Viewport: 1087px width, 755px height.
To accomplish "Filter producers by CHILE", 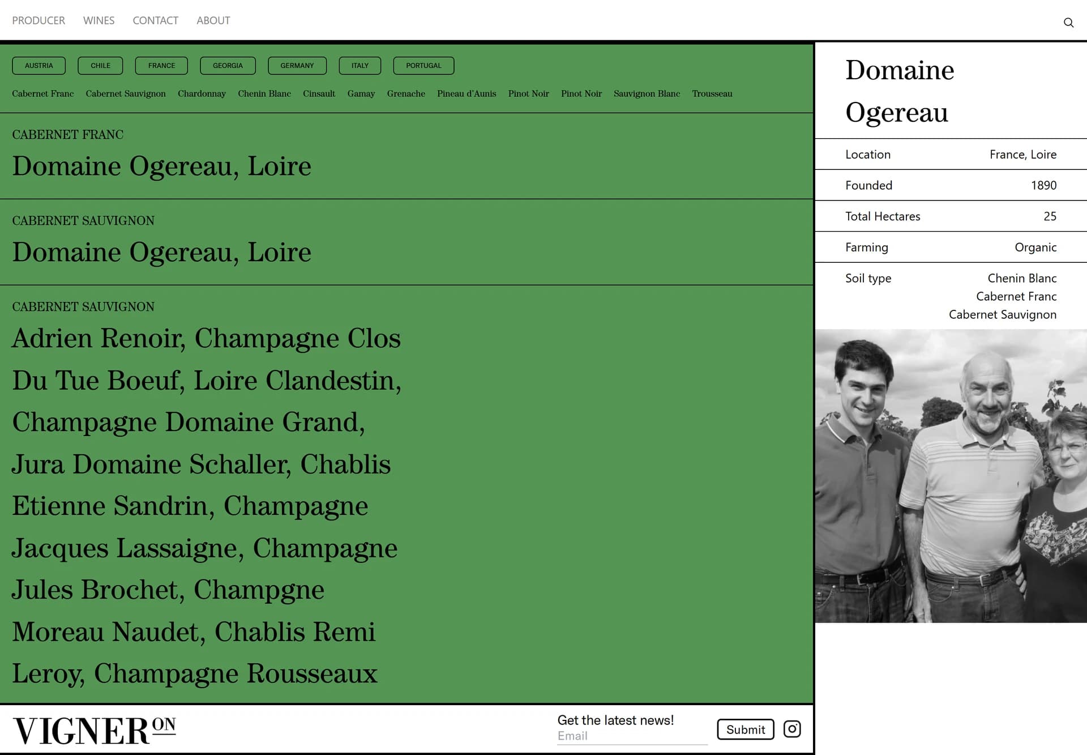I will (x=100, y=66).
